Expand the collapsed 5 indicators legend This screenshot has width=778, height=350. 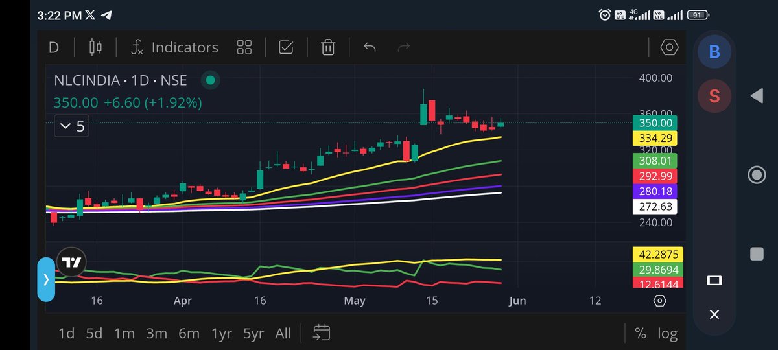(x=71, y=126)
